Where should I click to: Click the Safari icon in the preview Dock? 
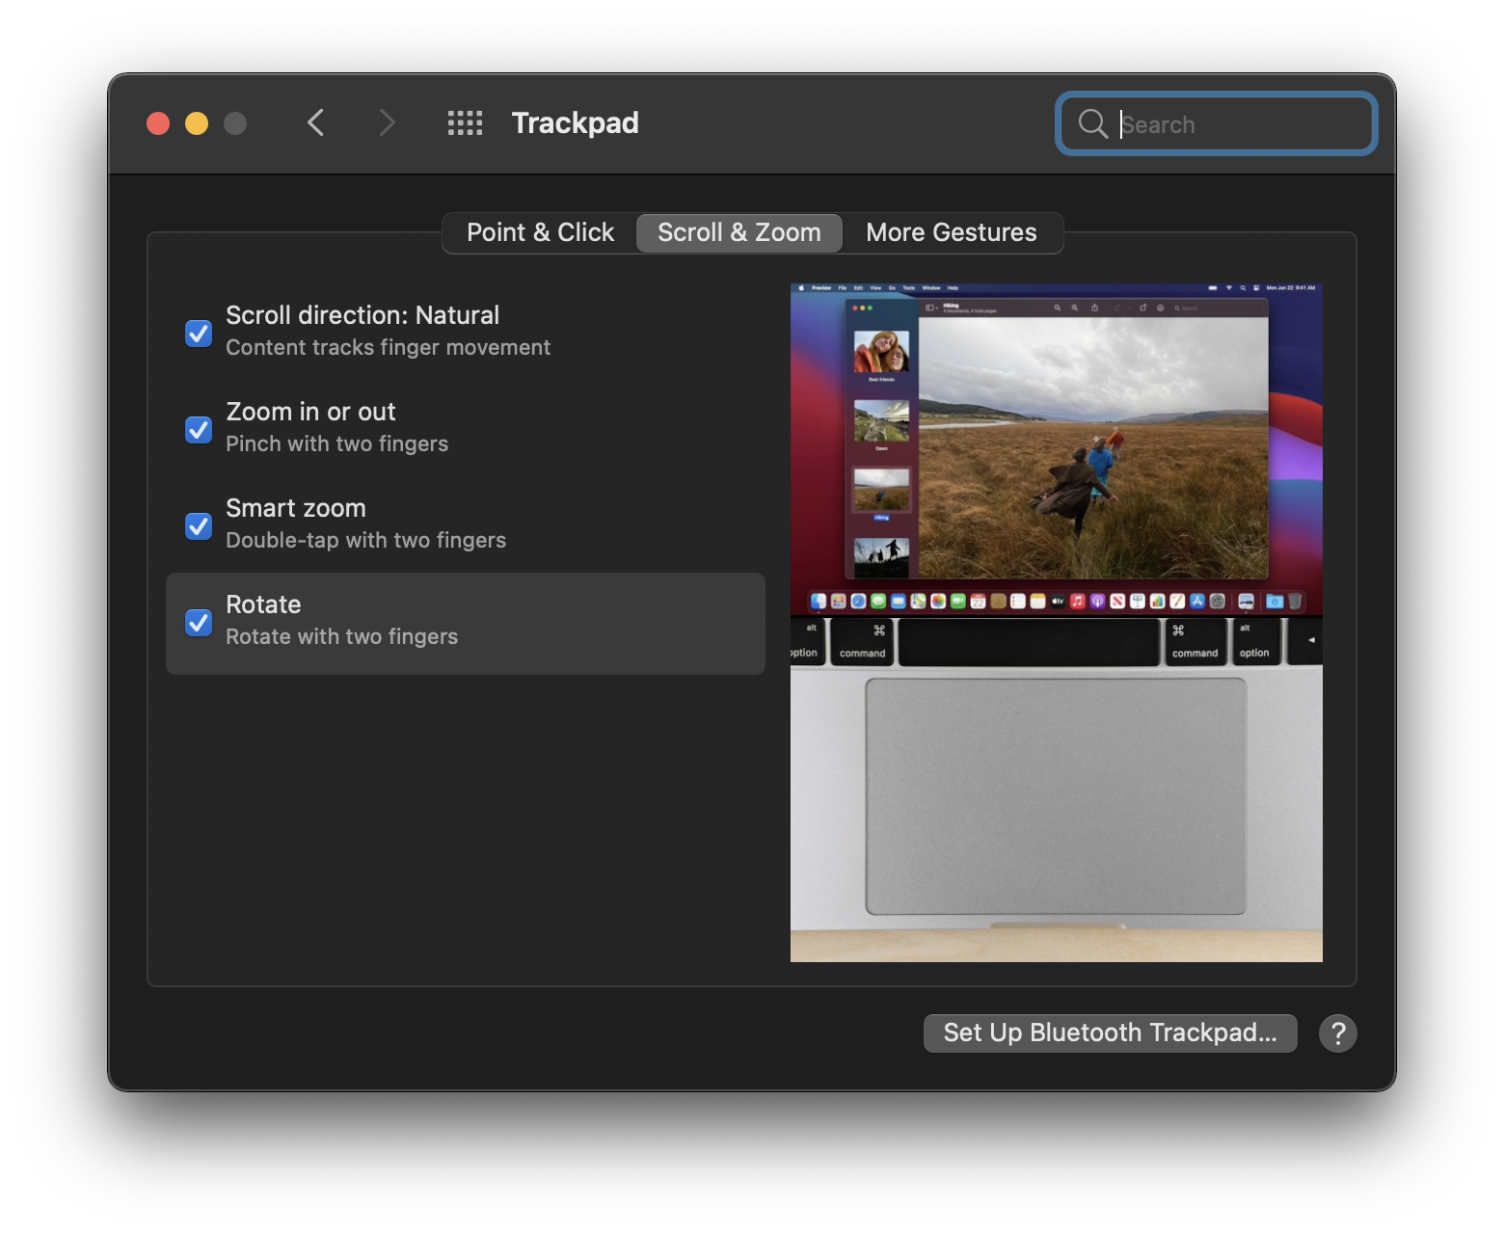[x=857, y=602]
